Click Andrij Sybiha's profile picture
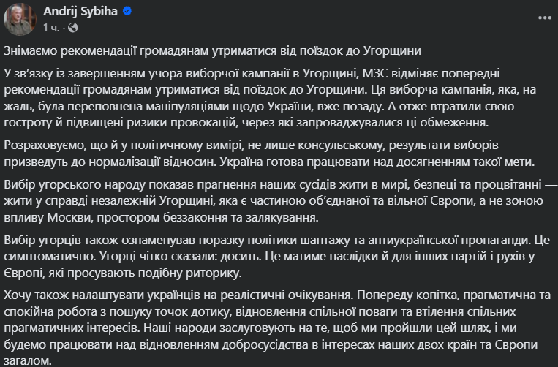The height and width of the screenshot is (367, 558). [x=18, y=19]
